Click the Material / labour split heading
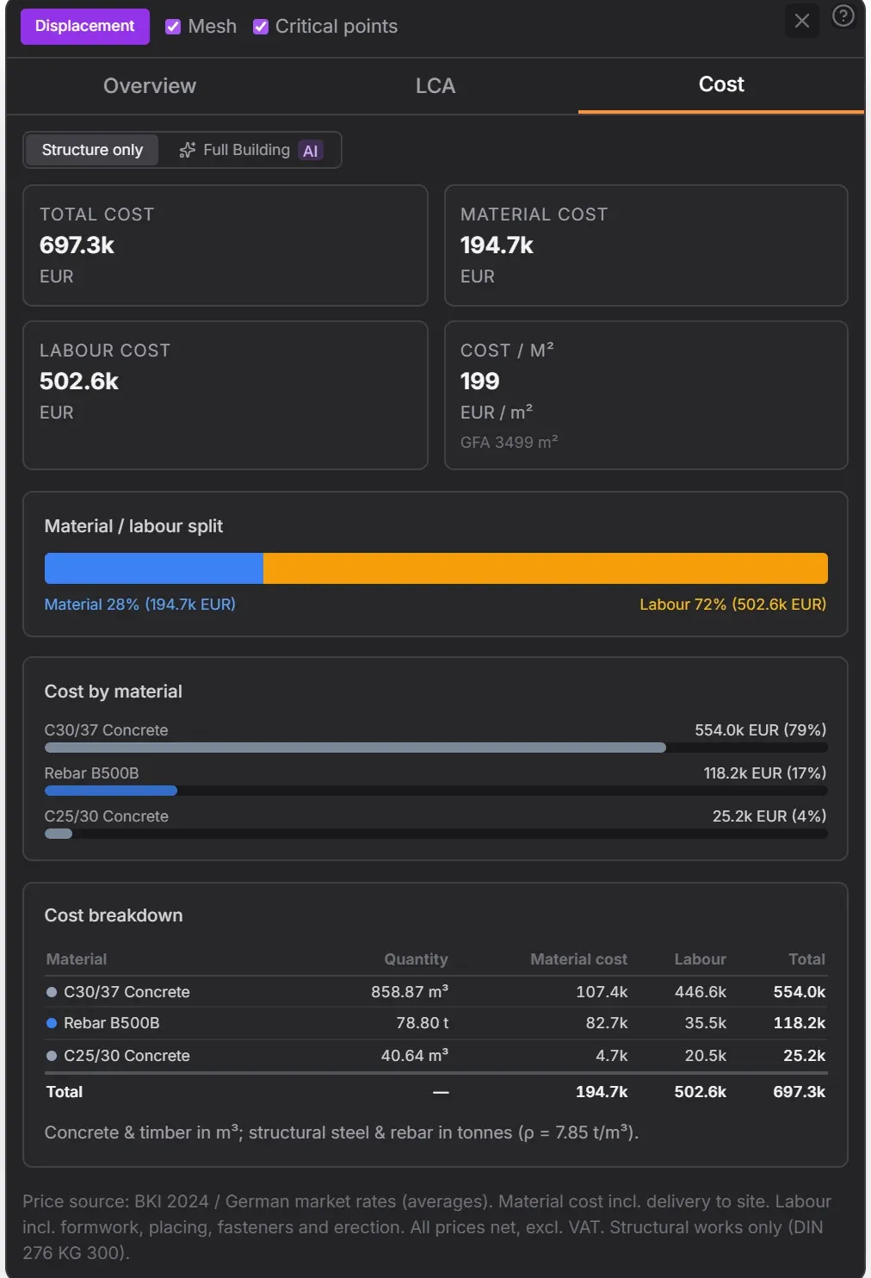Screen dimensions: 871x1278 (133, 526)
